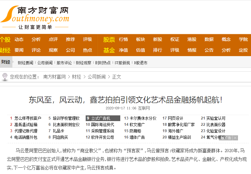Open 财经要闻 sub-navigation link
251x174 pixels.
tap(25, 63)
